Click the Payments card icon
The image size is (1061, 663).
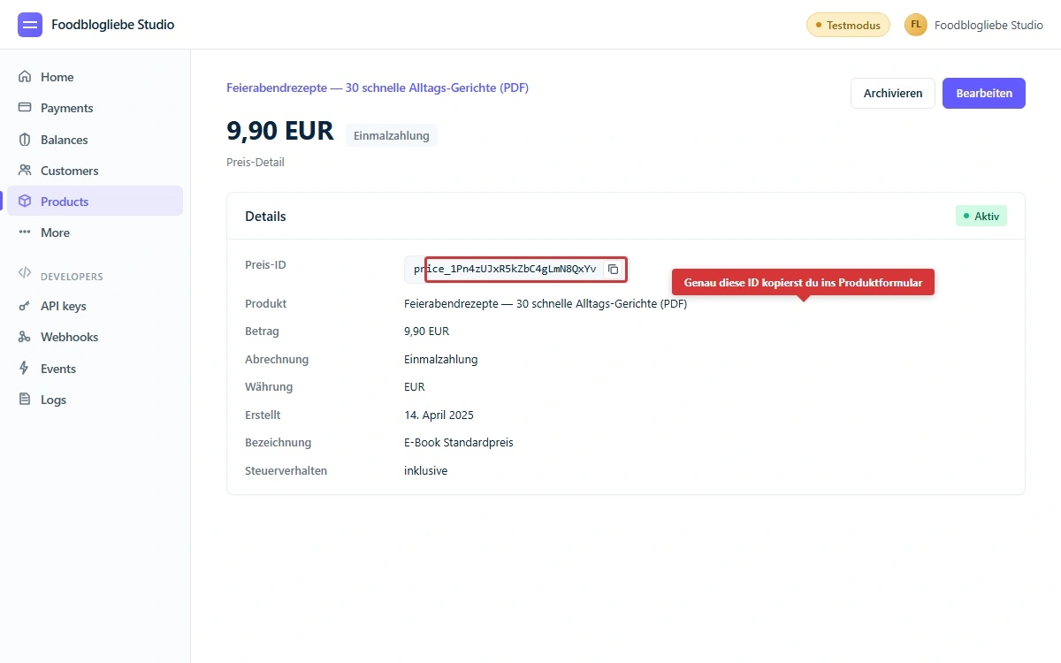pyautogui.click(x=26, y=108)
